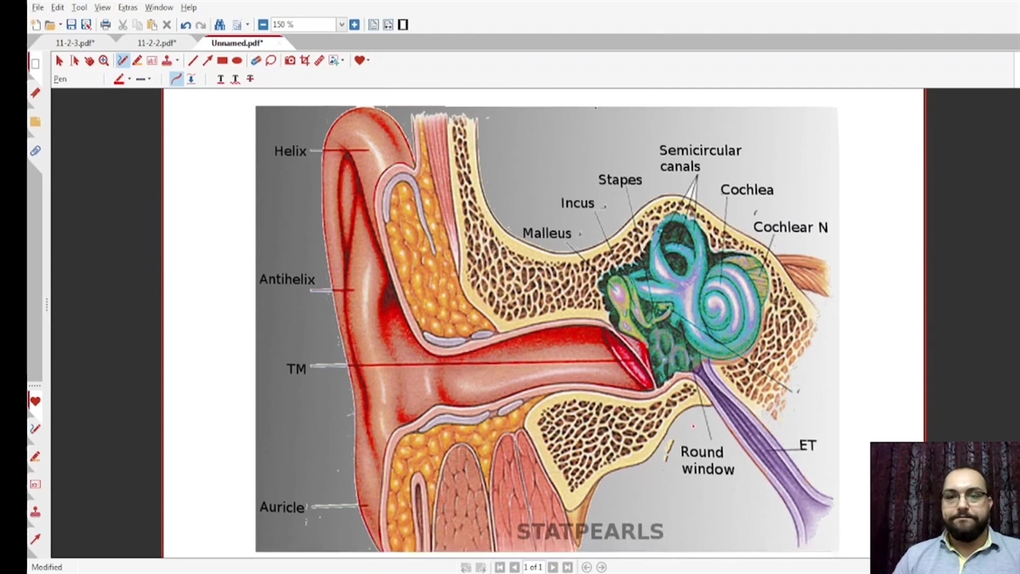
Task: Select the filled Rectangle shape tool
Action: click(222, 61)
